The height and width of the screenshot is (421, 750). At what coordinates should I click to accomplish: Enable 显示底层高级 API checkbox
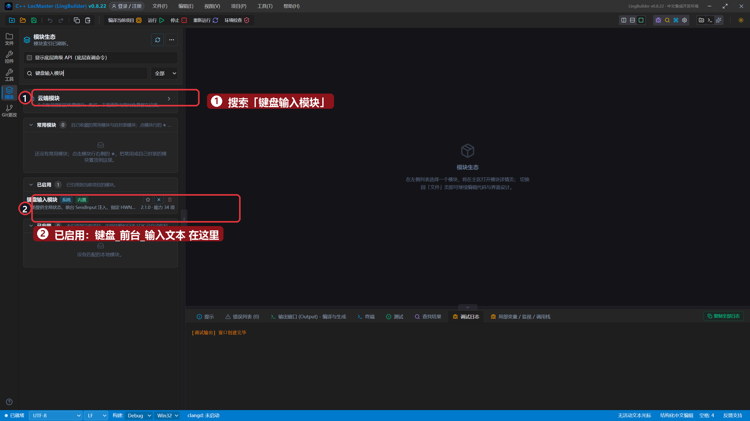(29, 58)
